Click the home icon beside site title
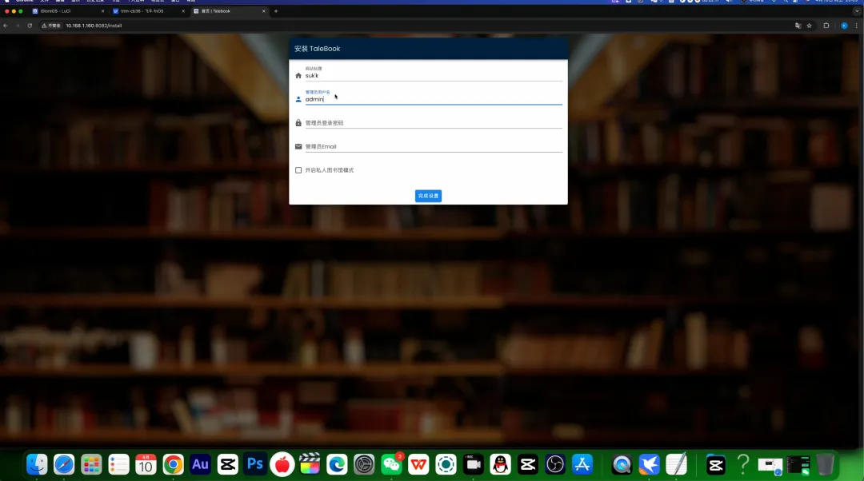 coord(298,75)
